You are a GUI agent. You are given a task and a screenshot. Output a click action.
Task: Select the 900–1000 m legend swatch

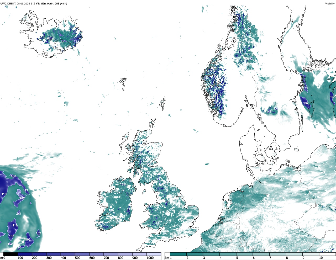tap(139, 254)
